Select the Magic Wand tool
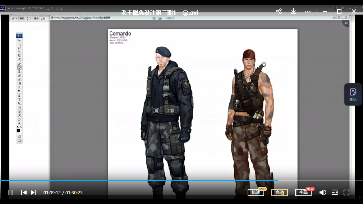 click(19, 52)
